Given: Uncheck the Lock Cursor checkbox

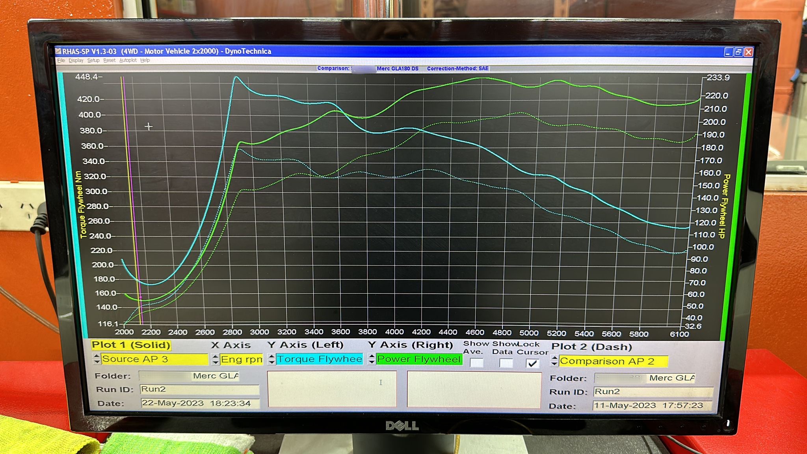Looking at the screenshot, I should tap(532, 363).
